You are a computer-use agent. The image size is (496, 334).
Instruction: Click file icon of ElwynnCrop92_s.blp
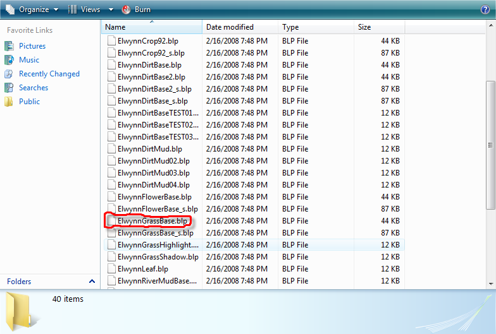point(111,53)
